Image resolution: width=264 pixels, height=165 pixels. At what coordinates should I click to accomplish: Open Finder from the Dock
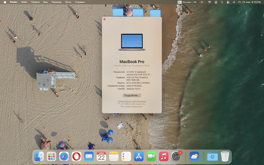tap(39, 156)
